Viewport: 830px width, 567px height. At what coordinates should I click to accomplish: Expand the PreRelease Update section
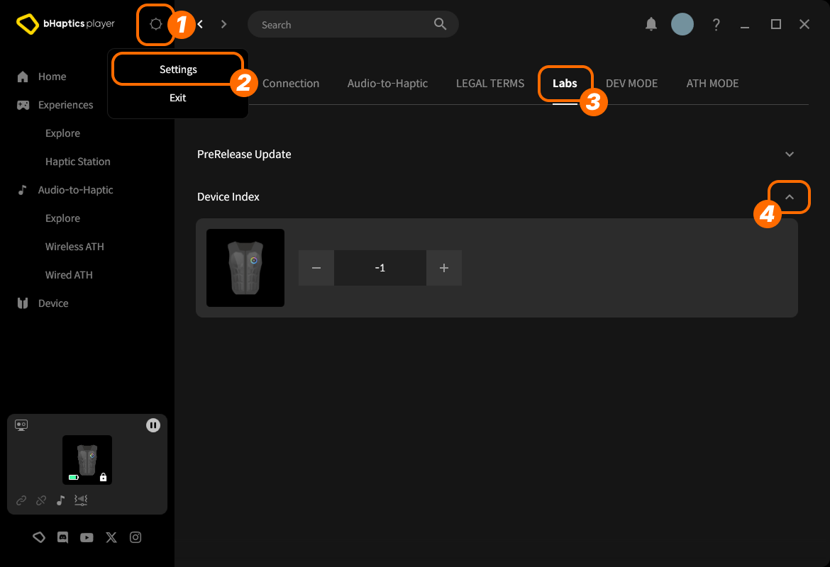click(x=790, y=155)
